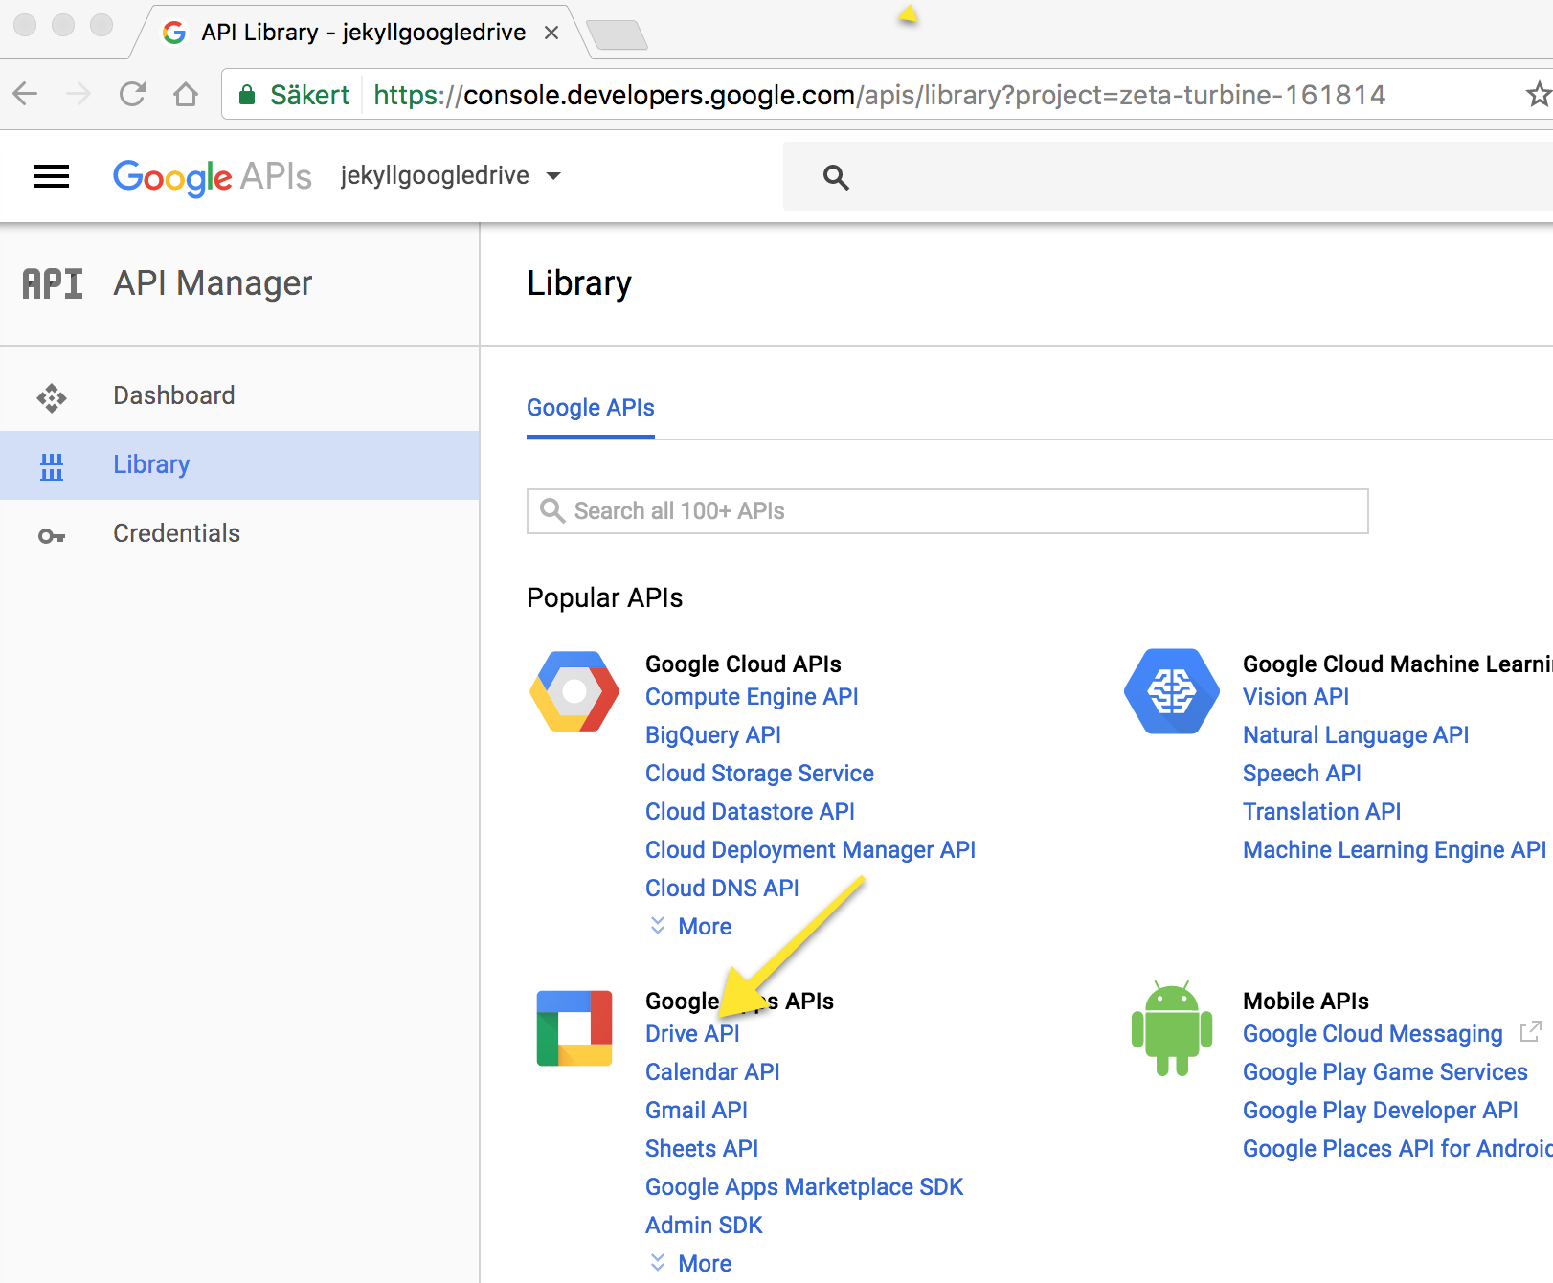Open Credentials in the sidebar
This screenshot has height=1283, width=1553.
pyautogui.click(x=239, y=533)
